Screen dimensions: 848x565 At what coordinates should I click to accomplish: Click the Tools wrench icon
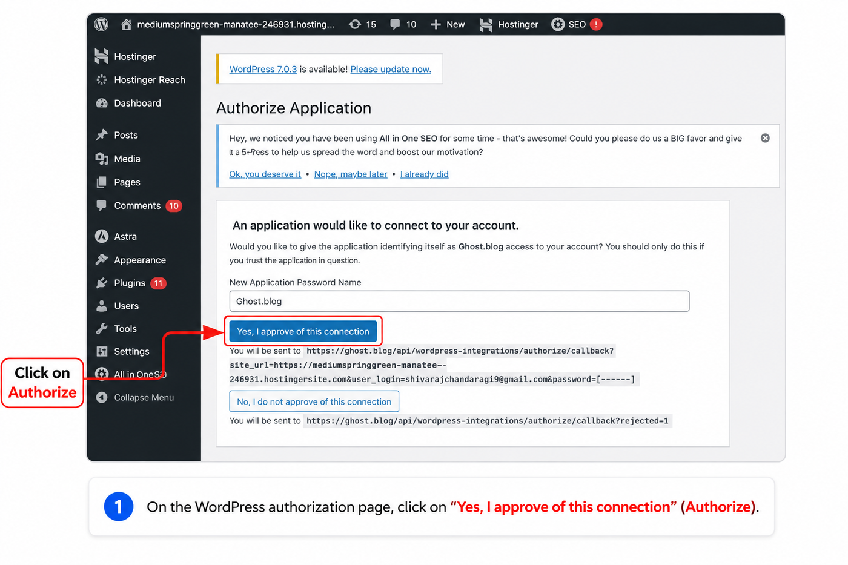click(102, 329)
